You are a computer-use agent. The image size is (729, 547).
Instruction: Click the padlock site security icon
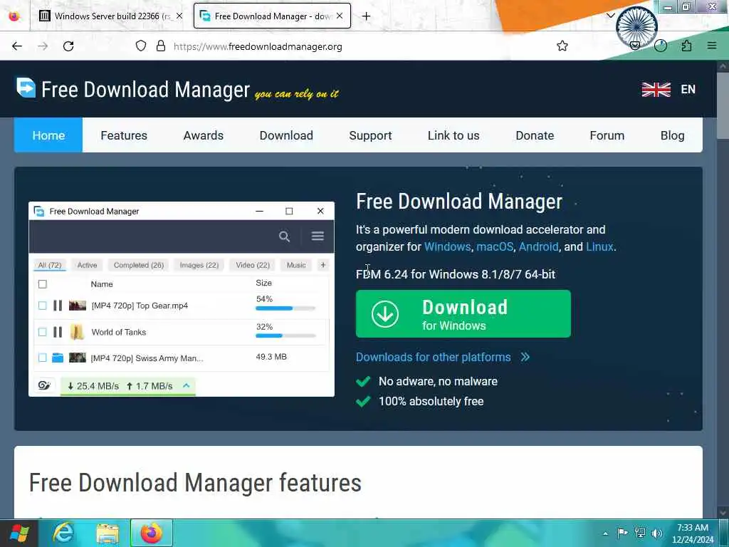(x=161, y=46)
